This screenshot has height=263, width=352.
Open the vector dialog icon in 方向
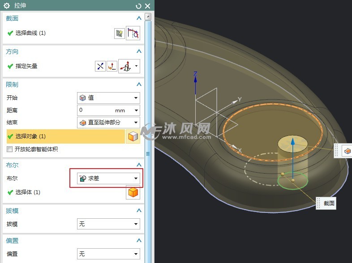(112, 66)
